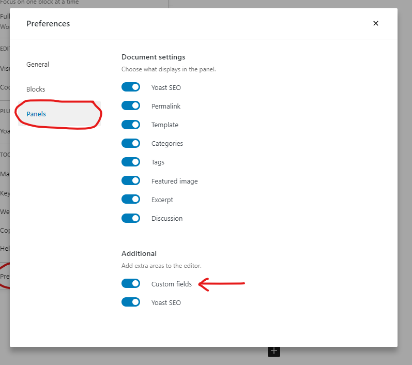Screen dimensions: 412x365
Task: Switch off the Featured image panel
Action: click(131, 181)
